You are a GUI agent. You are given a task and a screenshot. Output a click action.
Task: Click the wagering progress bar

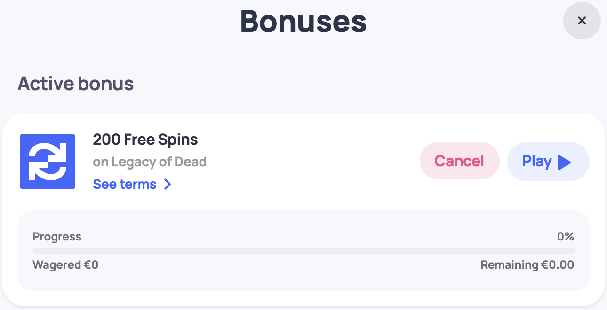(x=303, y=251)
